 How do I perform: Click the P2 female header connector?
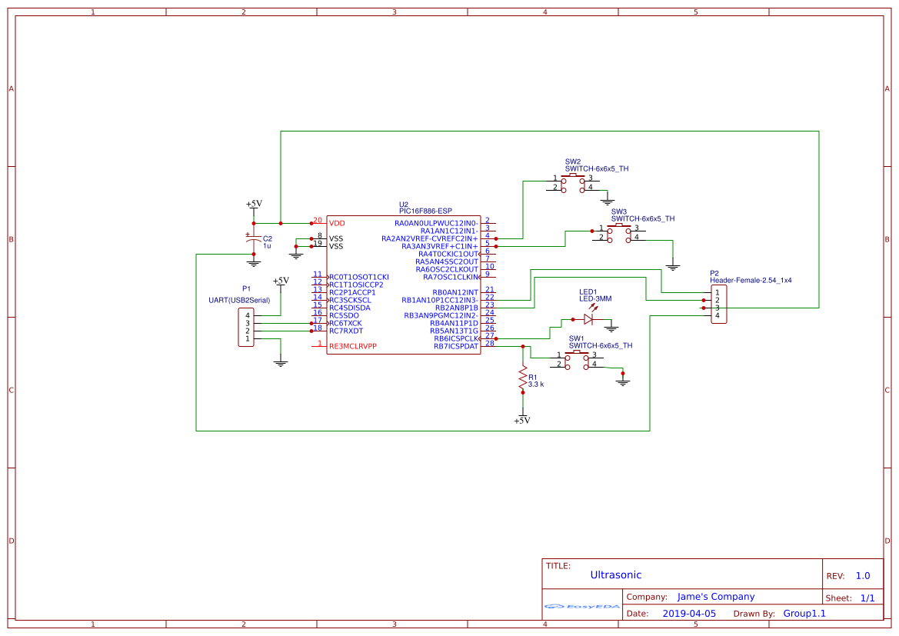[x=718, y=304]
